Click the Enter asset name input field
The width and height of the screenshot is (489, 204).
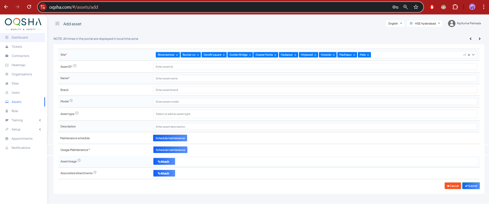(315, 78)
